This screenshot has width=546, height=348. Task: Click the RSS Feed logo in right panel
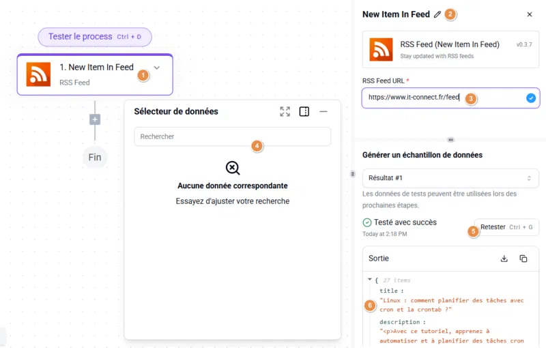pos(381,50)
